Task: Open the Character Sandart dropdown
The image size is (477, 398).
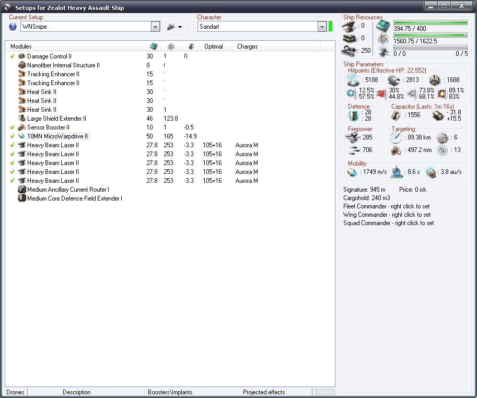Action: (322, 27)
